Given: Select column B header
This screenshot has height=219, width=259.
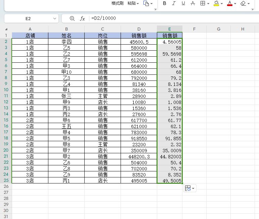Looking at the screenshot, I should point(67,29).
